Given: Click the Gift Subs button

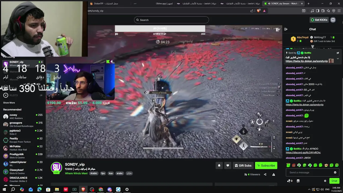Looking at the screenshot, I should click(243, 166).
